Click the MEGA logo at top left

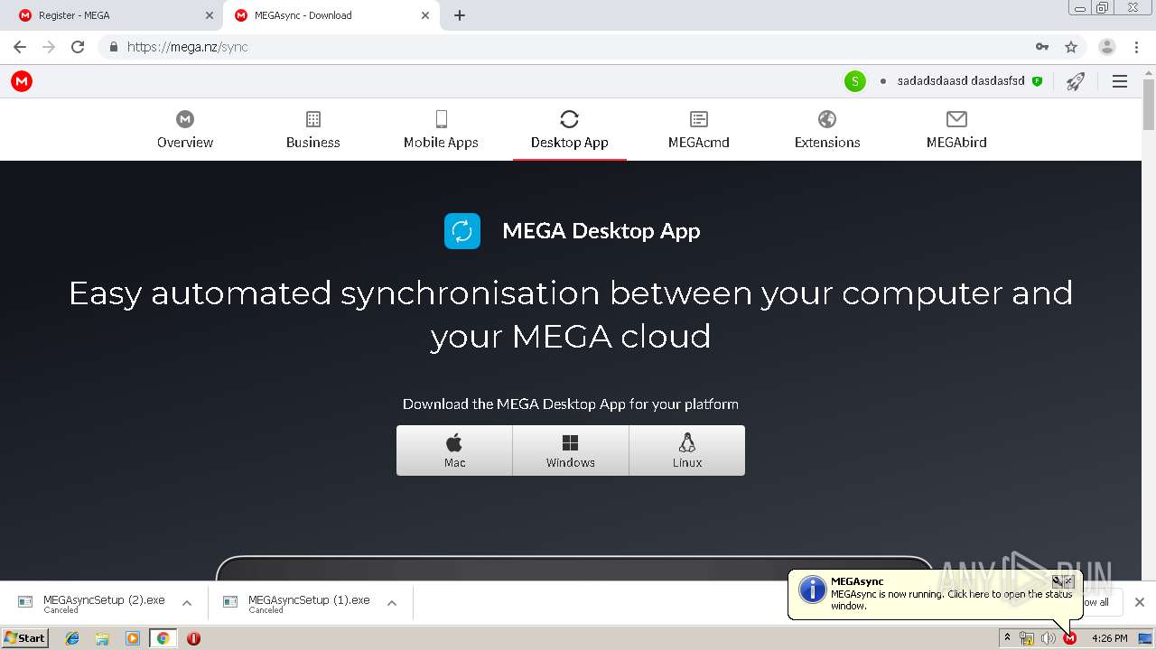click(22, 81)
